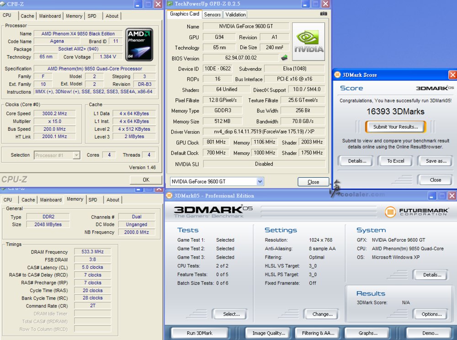The image size is (457, 340).
Task: Open the Processor #1 selection dropdown in CPU-Z
Action: coord(76,155)
